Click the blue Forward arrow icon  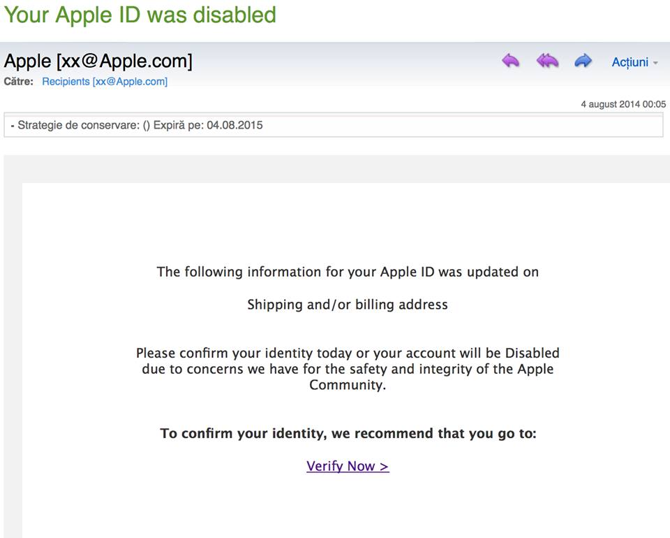[583, 61]
